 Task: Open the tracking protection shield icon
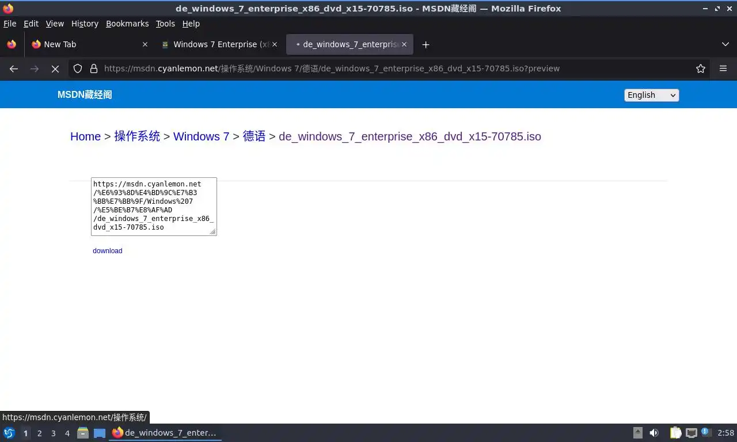(x=78, y=68)
